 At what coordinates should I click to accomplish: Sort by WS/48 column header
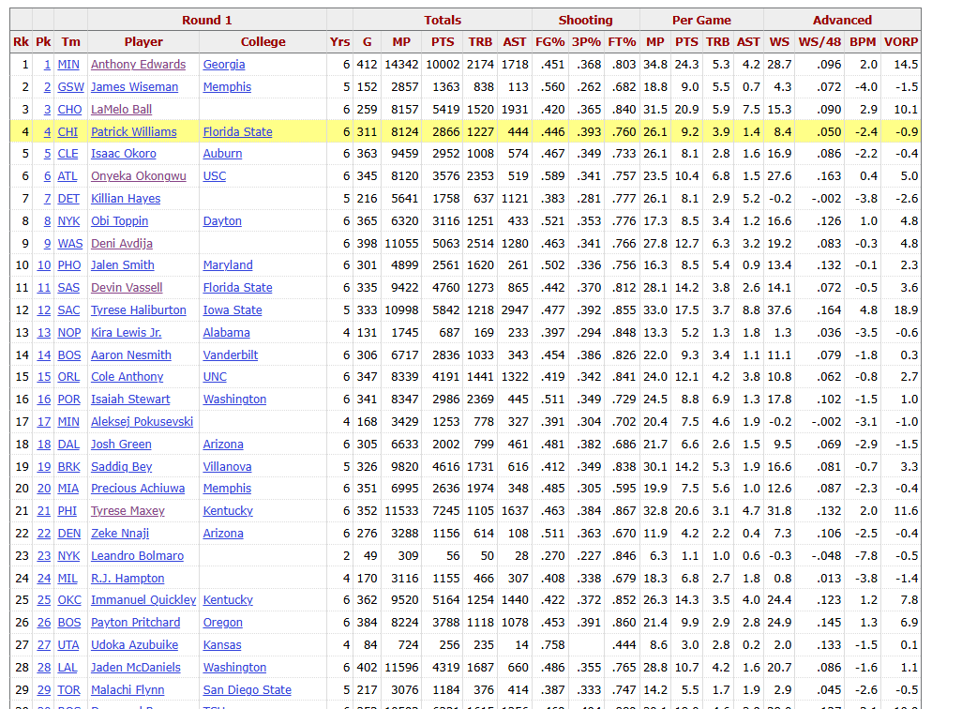[x=819, y=42]
